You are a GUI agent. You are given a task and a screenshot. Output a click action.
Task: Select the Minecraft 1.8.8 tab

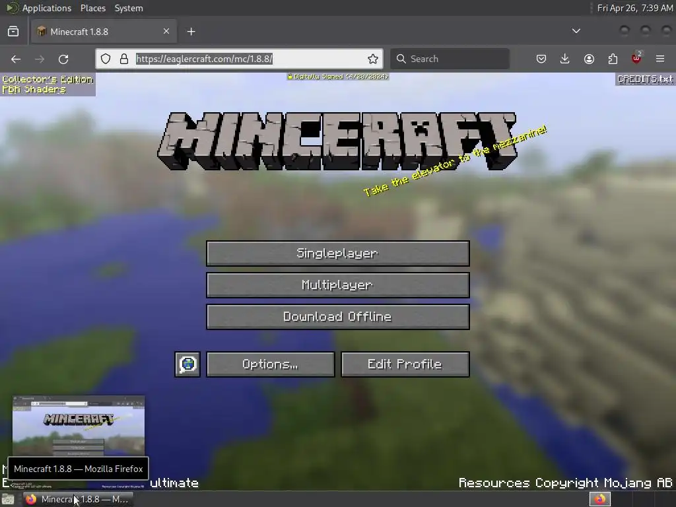[x=104, y=32]
